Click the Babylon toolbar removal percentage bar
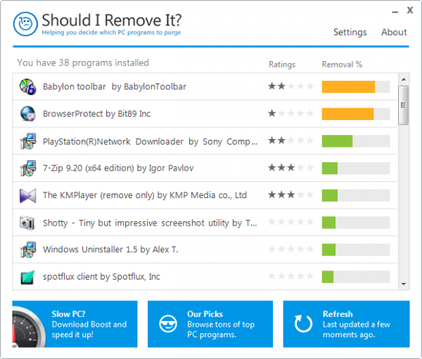 [356, 87]
